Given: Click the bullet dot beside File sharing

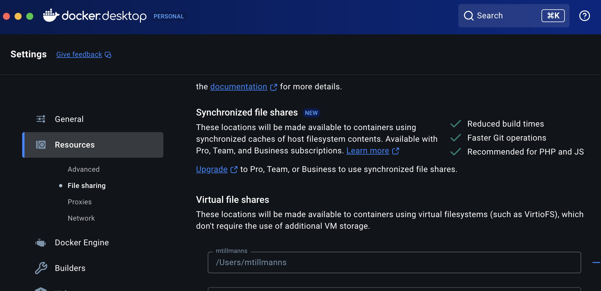Looking at the screenshot, I should click(61, 186).
